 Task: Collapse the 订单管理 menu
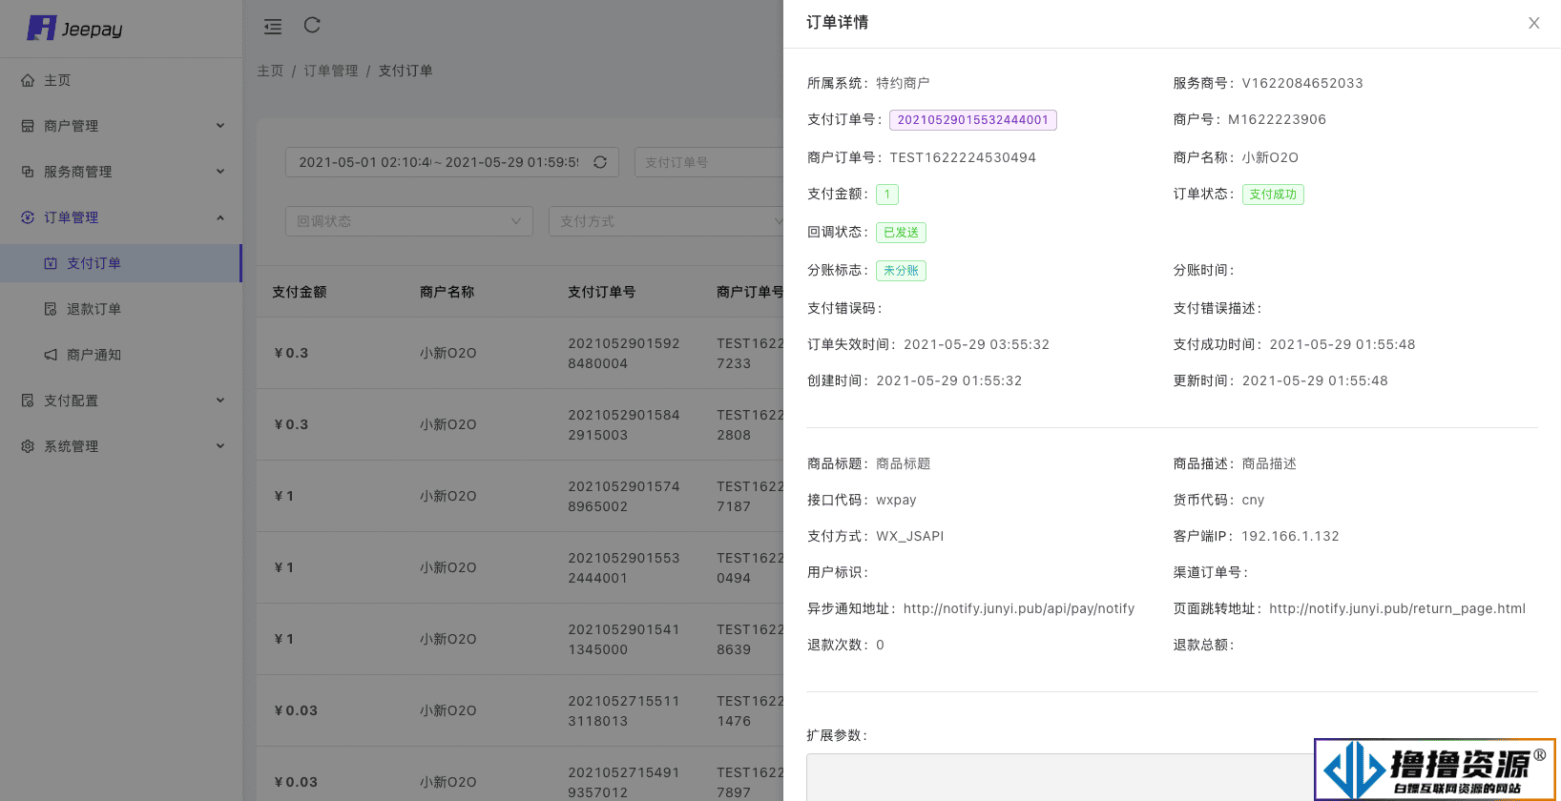point(121,217)
